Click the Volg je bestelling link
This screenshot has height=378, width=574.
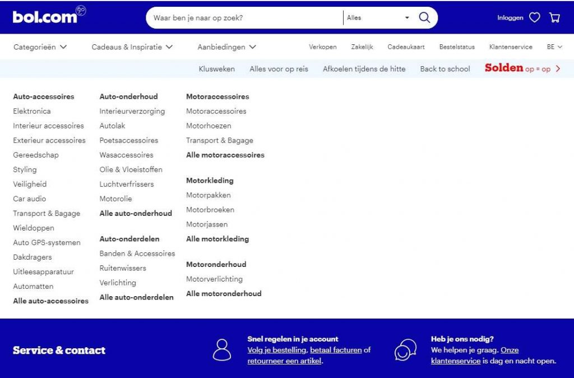pos(277,350)
